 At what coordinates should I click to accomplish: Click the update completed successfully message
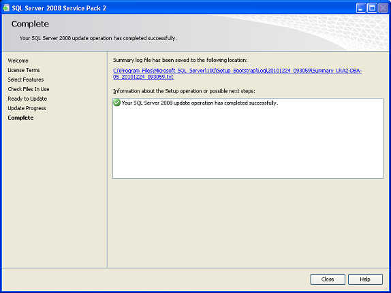pyautogui.click(x=200, y=103)
